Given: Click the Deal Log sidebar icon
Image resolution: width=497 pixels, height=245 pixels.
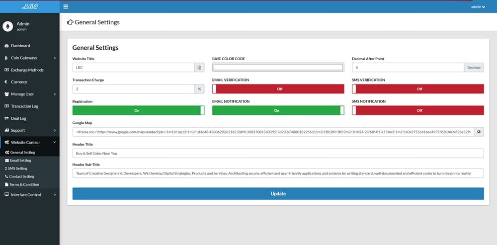Looking at the screenshot, I should 6,118.
